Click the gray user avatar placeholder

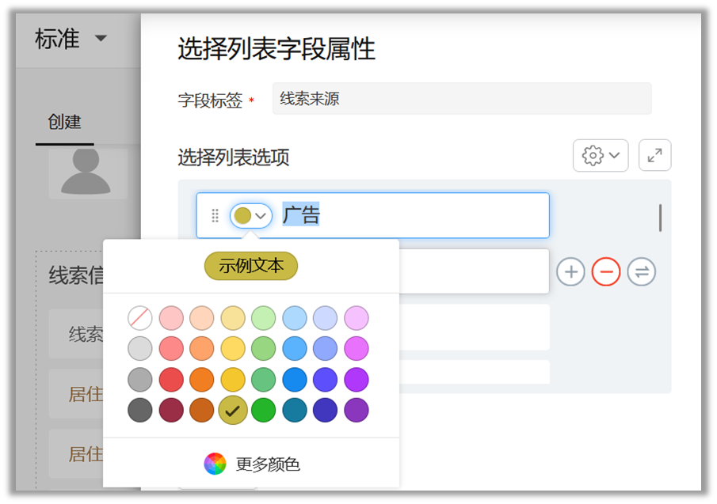click(86, 172)
